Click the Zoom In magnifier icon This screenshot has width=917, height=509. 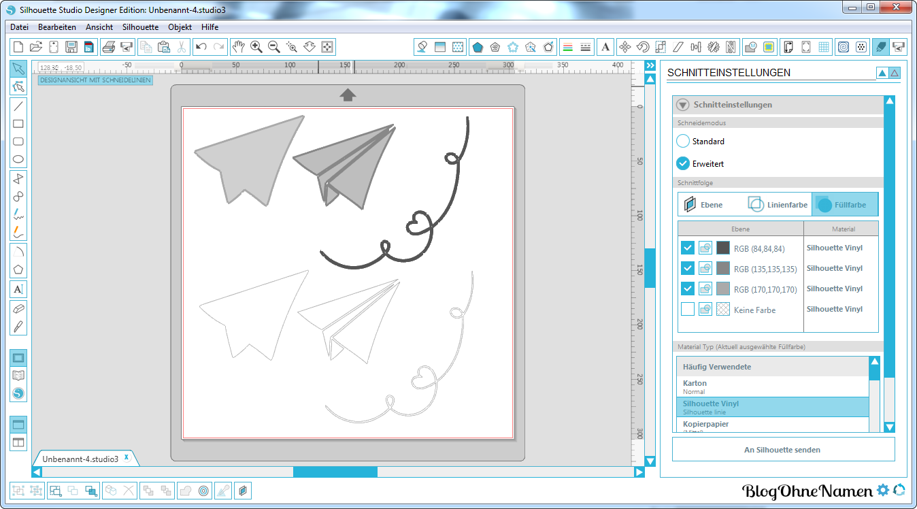(256, 47)
